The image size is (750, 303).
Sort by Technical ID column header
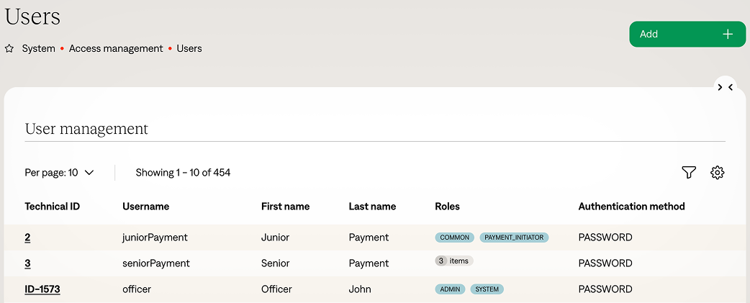[x=52, y=207]
